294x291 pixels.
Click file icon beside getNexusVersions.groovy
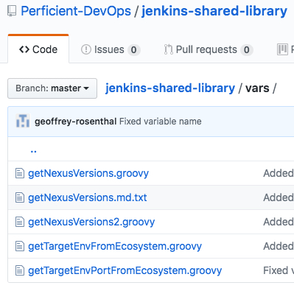(x=20, y=173)
